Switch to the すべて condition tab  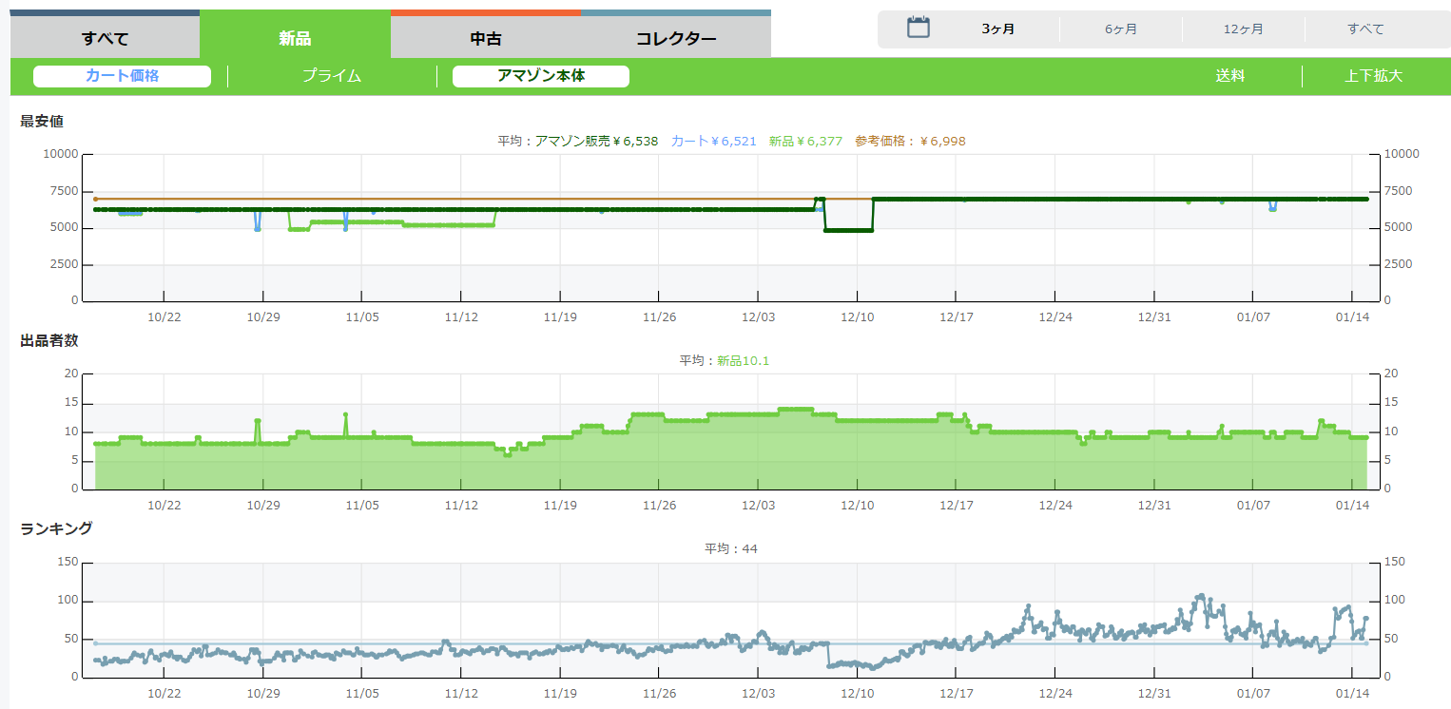click(x=105, y=39)
